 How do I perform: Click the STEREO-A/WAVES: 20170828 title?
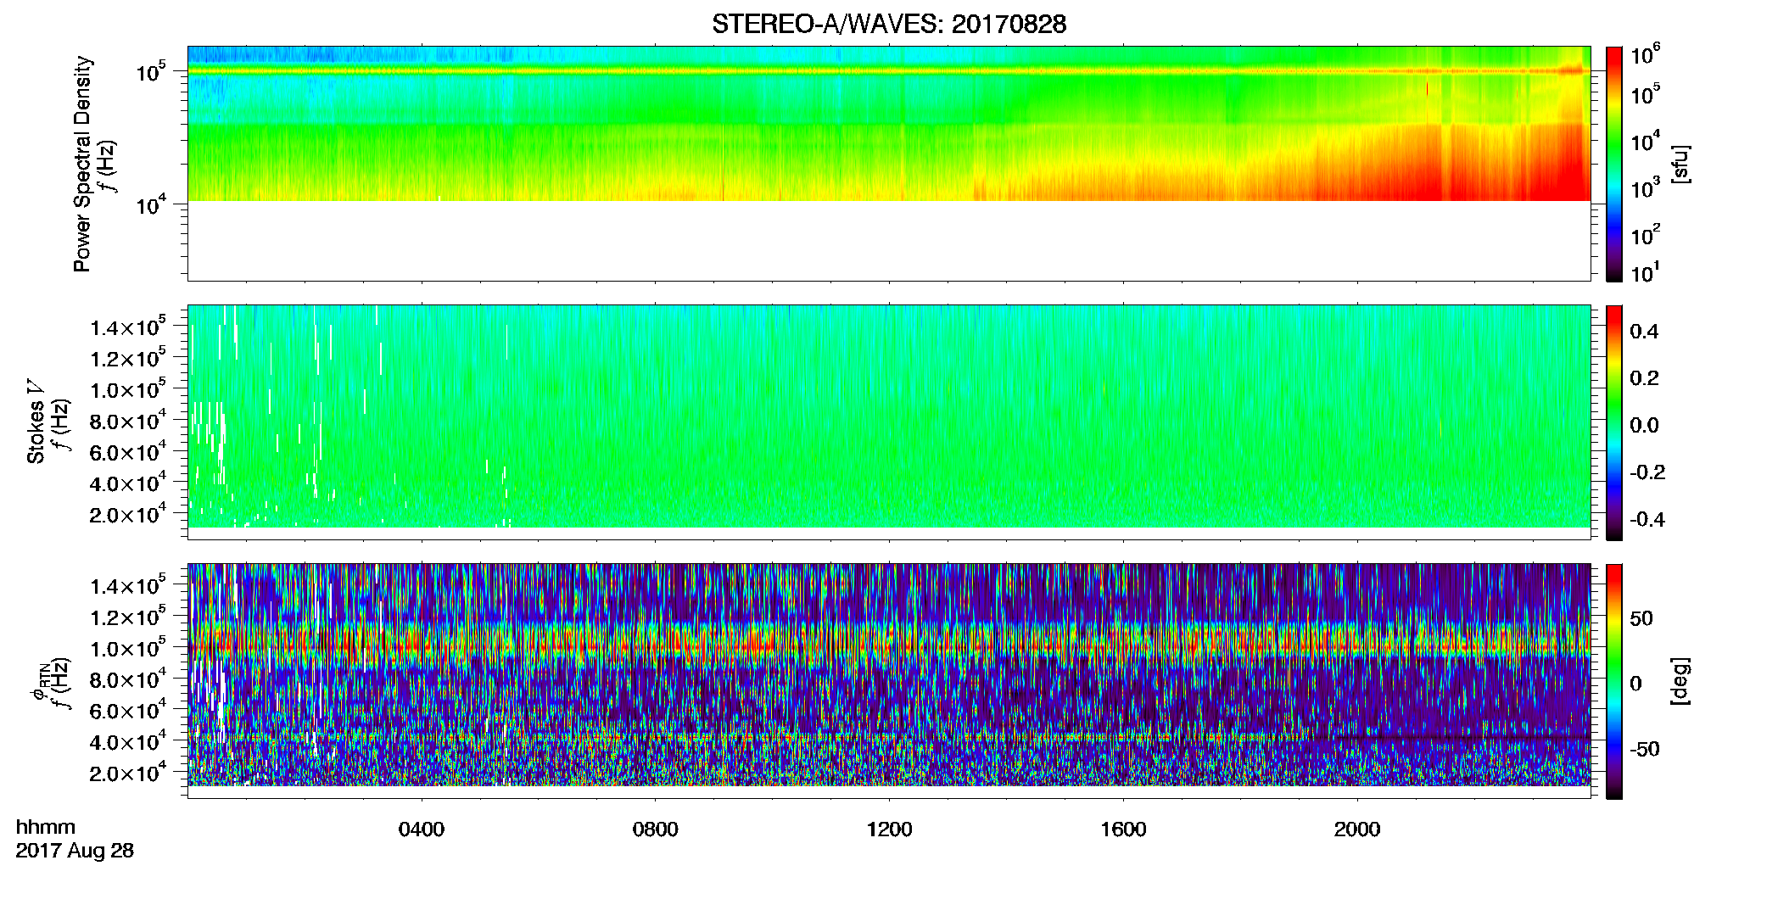[x=889, y=24]
